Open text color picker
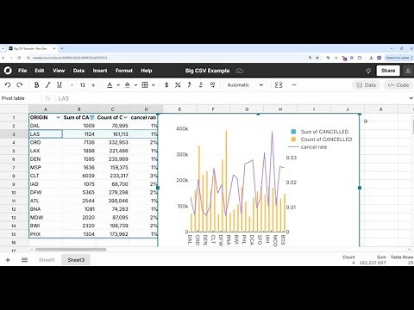Image resolution: width=414 pixels, height=310 pixels. [x=110, y=85]
